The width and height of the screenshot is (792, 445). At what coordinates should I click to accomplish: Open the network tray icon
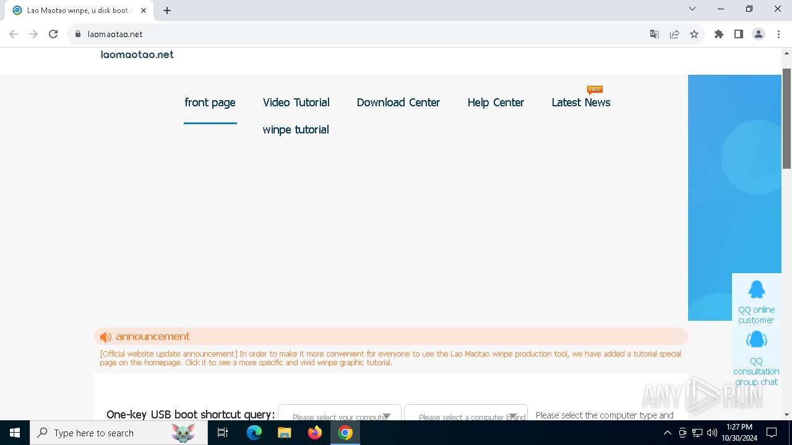pyautogui.click(x=697, y=433)
